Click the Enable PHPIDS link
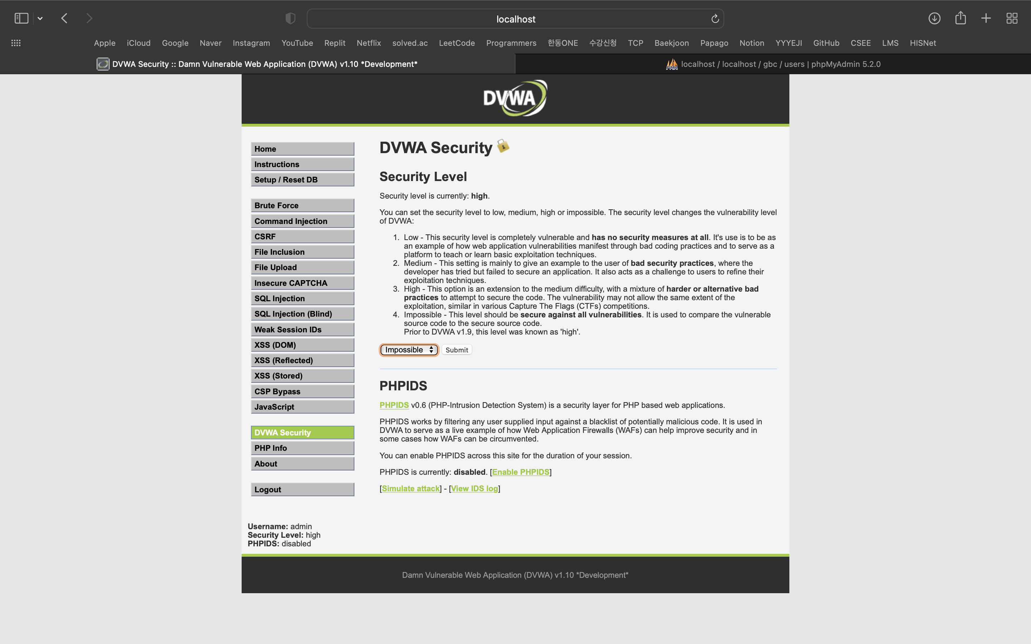The width and height of the screenshot is (1031, 644). 520,472
